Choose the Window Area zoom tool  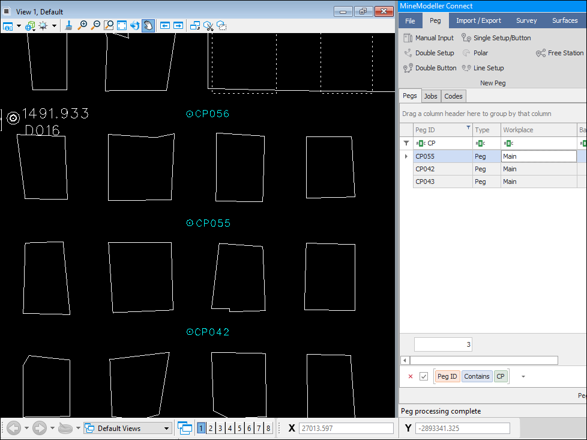click(109, 26)
